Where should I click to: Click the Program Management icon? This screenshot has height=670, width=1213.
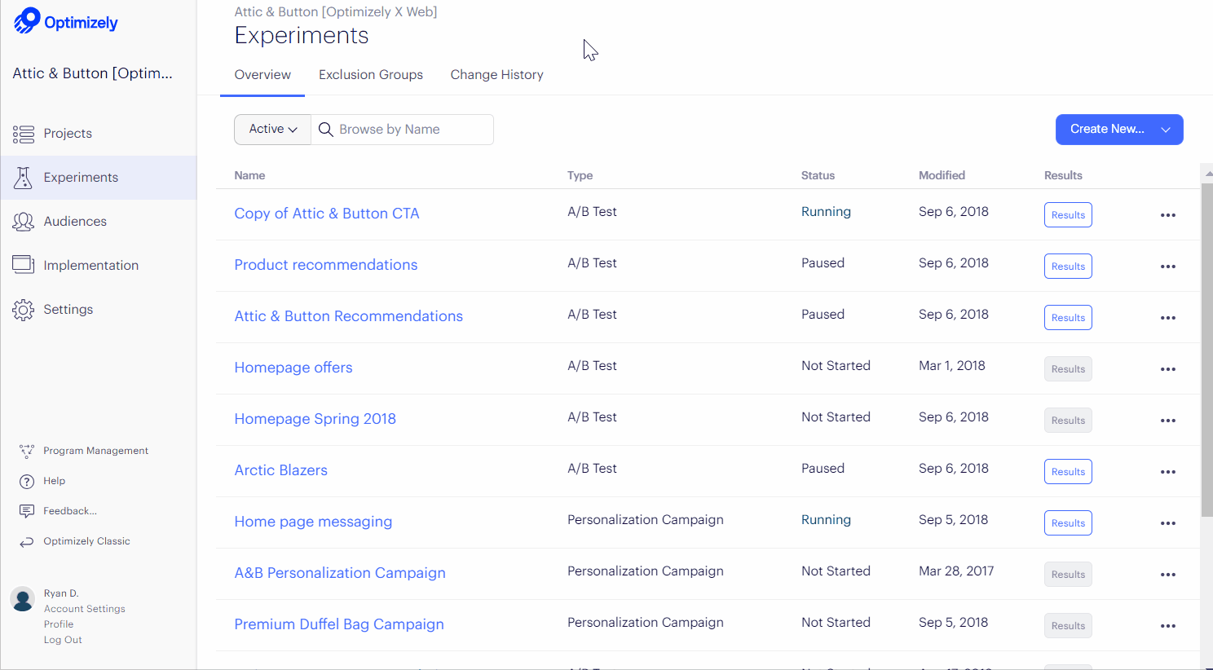tap(27, 451)
